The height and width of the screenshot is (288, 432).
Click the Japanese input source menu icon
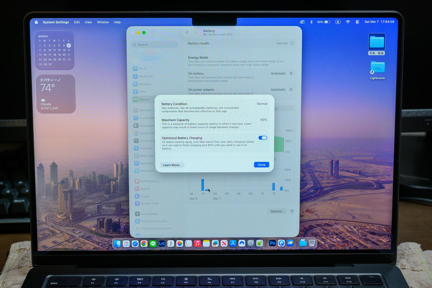338,22
